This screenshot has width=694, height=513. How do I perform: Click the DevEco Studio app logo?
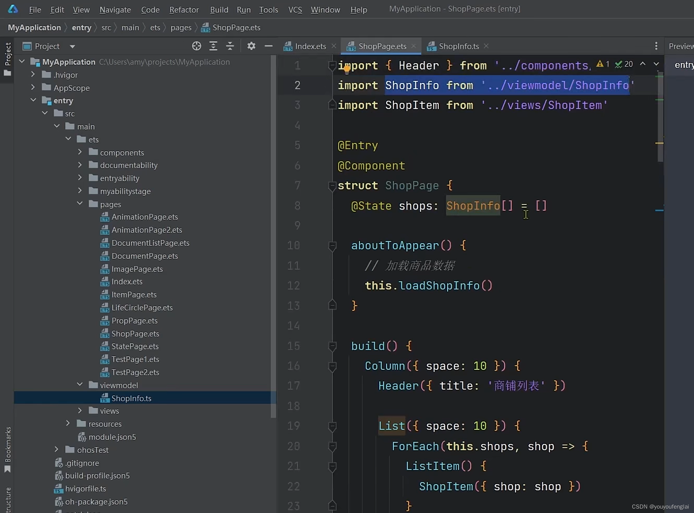pyautogui.click(x=13, y=9)
